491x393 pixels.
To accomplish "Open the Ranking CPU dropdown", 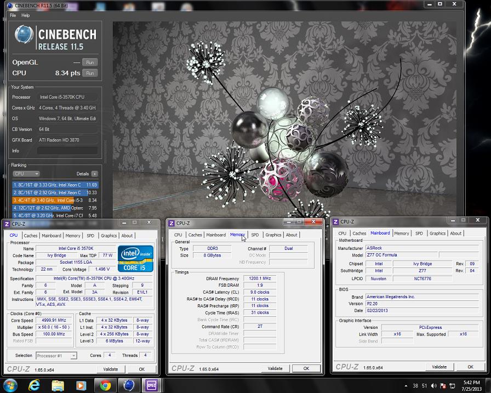I will coord(26,174).
